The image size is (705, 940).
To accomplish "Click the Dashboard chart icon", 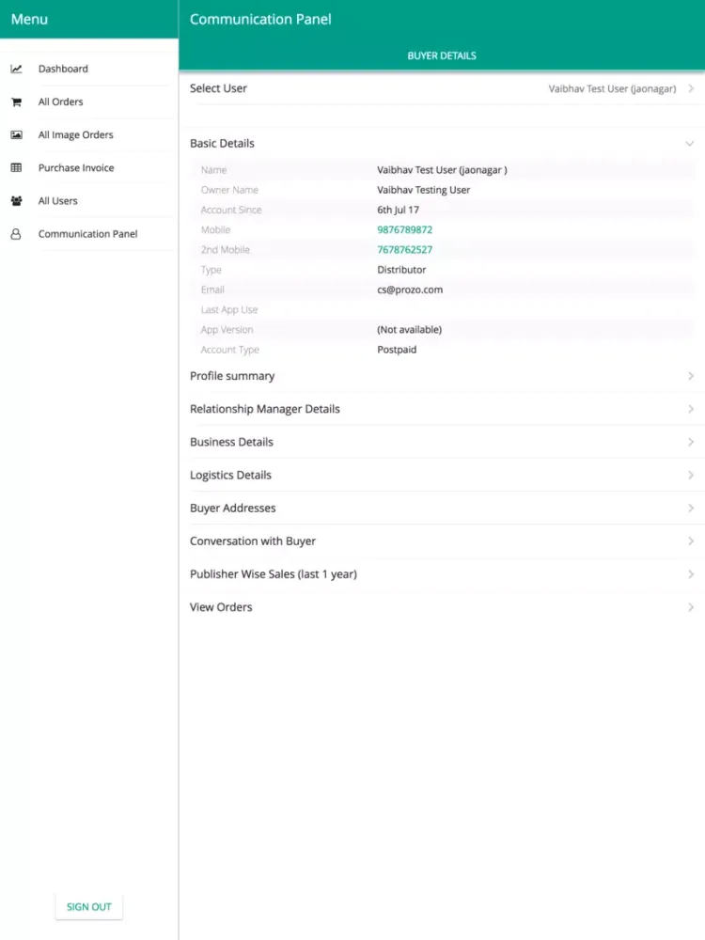I will click(16, 69).
